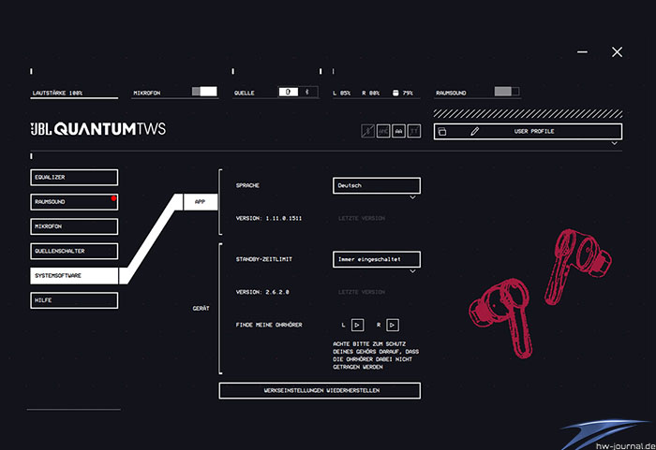This screenshot has width=656, height=450.
Task: Select the App tab label
Action: (200, 202)
